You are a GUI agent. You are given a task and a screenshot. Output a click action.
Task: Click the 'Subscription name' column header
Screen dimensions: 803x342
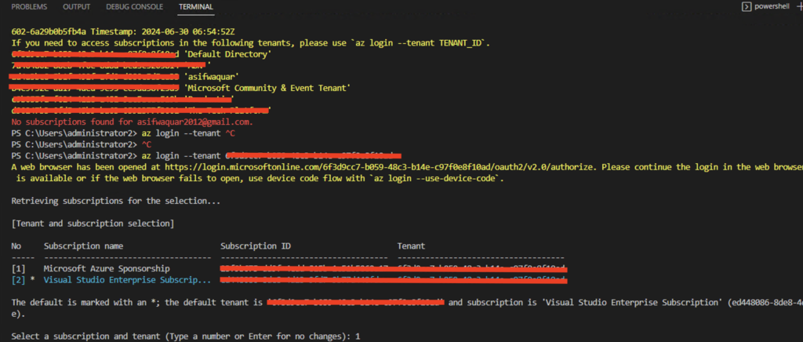click(83, 246)
